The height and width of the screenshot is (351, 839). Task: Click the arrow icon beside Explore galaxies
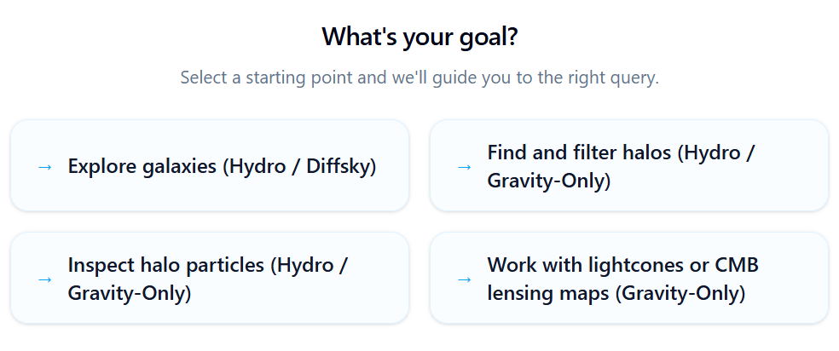coord(45,167)
